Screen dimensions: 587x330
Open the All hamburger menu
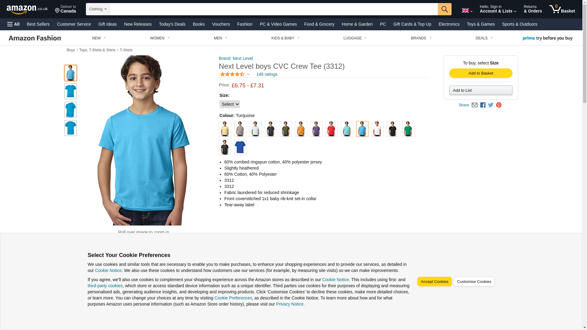point(13,24)
